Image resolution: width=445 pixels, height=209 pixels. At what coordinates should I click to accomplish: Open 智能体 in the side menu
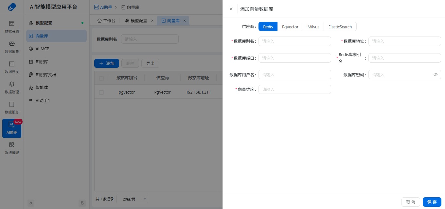point(56,87)
